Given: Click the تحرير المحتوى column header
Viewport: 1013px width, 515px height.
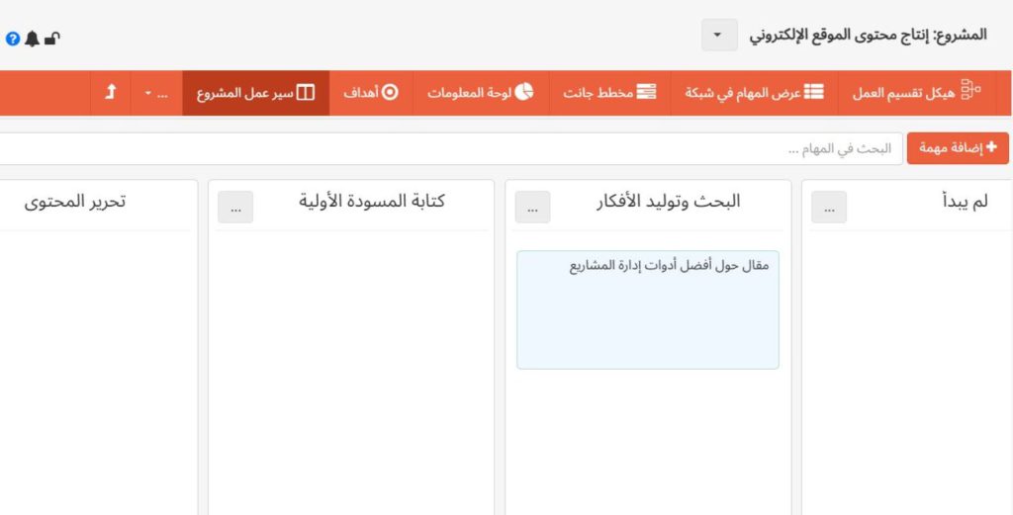Looking at the screenshot, I should (75, 202).
